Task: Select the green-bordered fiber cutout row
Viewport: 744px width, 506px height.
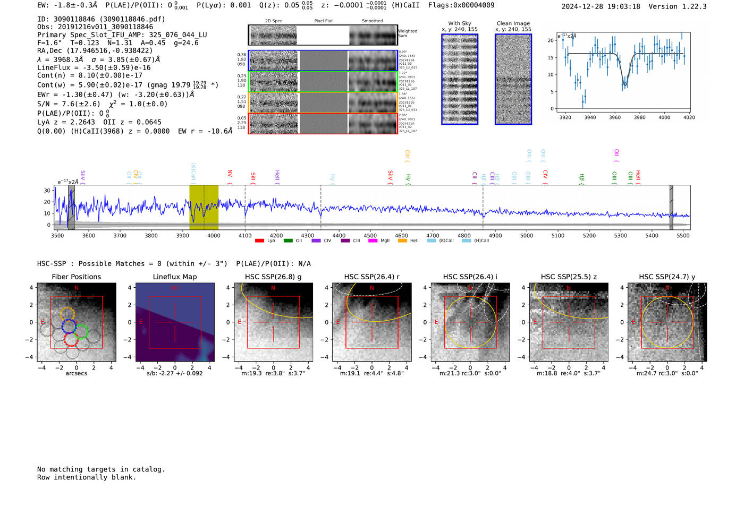Action: (x=323, y=82)
